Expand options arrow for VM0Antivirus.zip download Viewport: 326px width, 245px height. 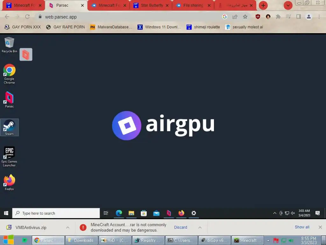point(68,227)
